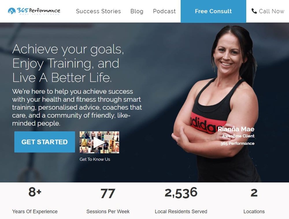Click the Local Residents Served label
Viewport: 289px width, 219px height.
[181, 212]
